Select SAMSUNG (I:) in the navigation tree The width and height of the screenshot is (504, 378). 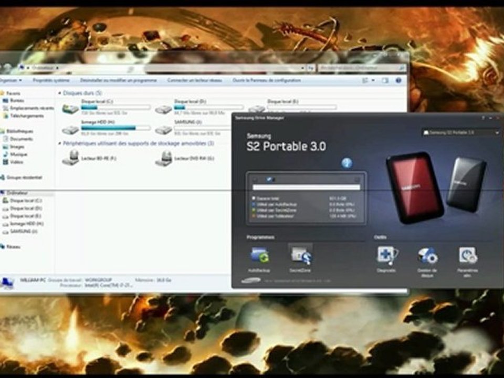(20, 232)
